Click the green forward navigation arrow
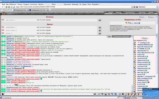The width and height of the screenshot is (159, 99). point(9,7)
